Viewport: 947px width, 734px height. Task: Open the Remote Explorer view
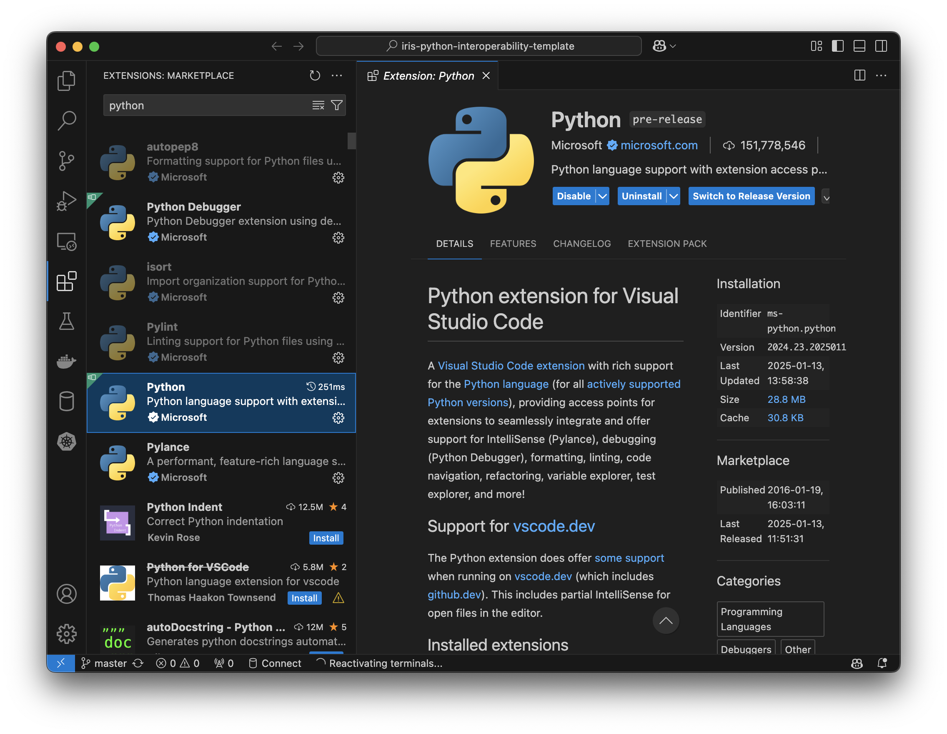pos(66,241)
